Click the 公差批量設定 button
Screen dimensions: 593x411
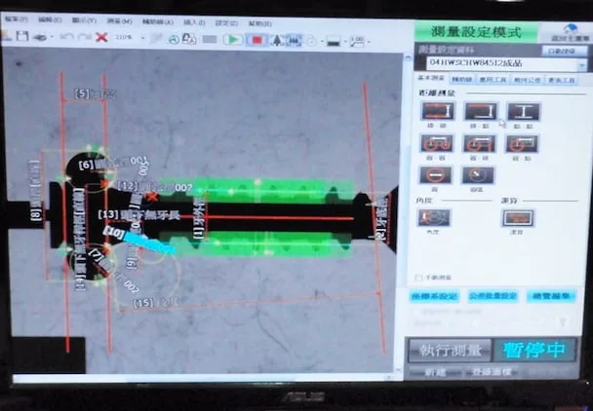[493, 296]
